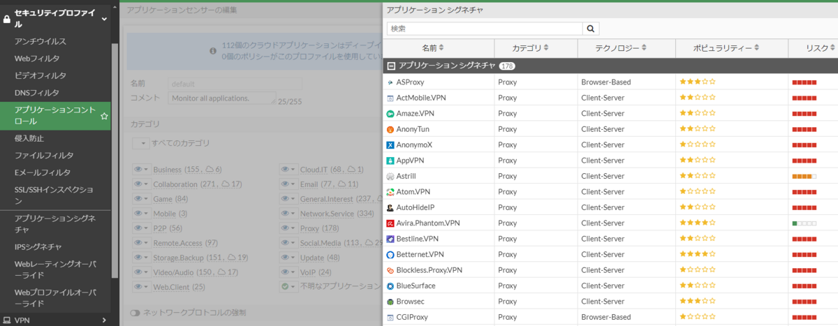Click the eye icon for Business category
838x326 pixels.
pyautogui.click(x=138, y=170)
